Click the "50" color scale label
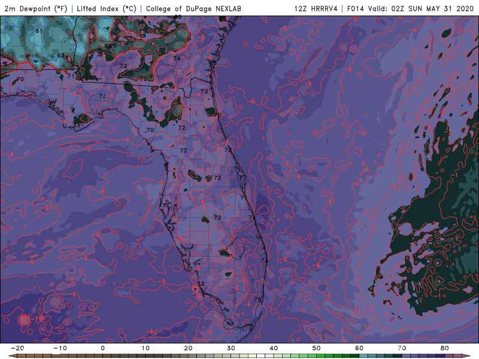The image size is (479, 359). [317, 348]
